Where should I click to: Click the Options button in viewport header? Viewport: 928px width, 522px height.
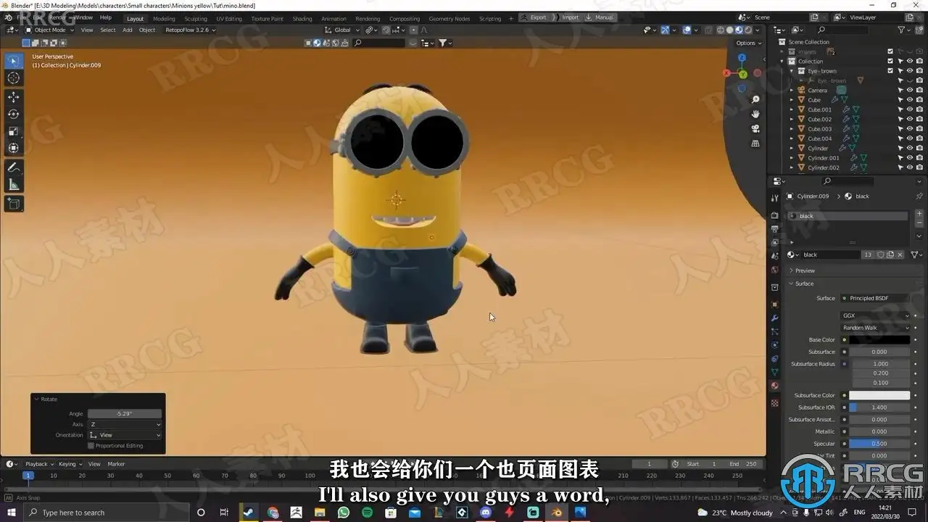tap(748, 43)
